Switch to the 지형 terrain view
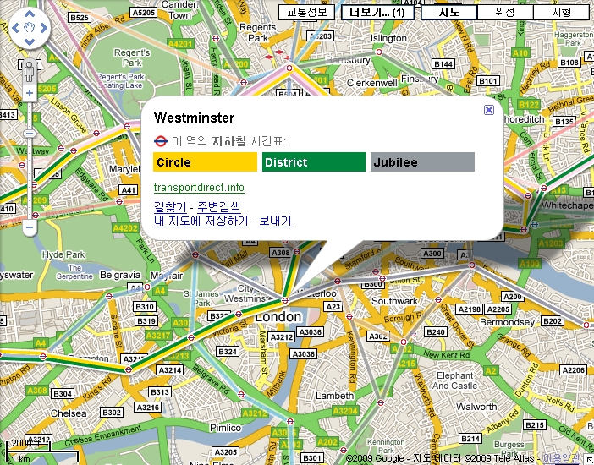Image resolution: width=594 pixels, height=465 pixels. pyautogui.click(x=561, y=12)
